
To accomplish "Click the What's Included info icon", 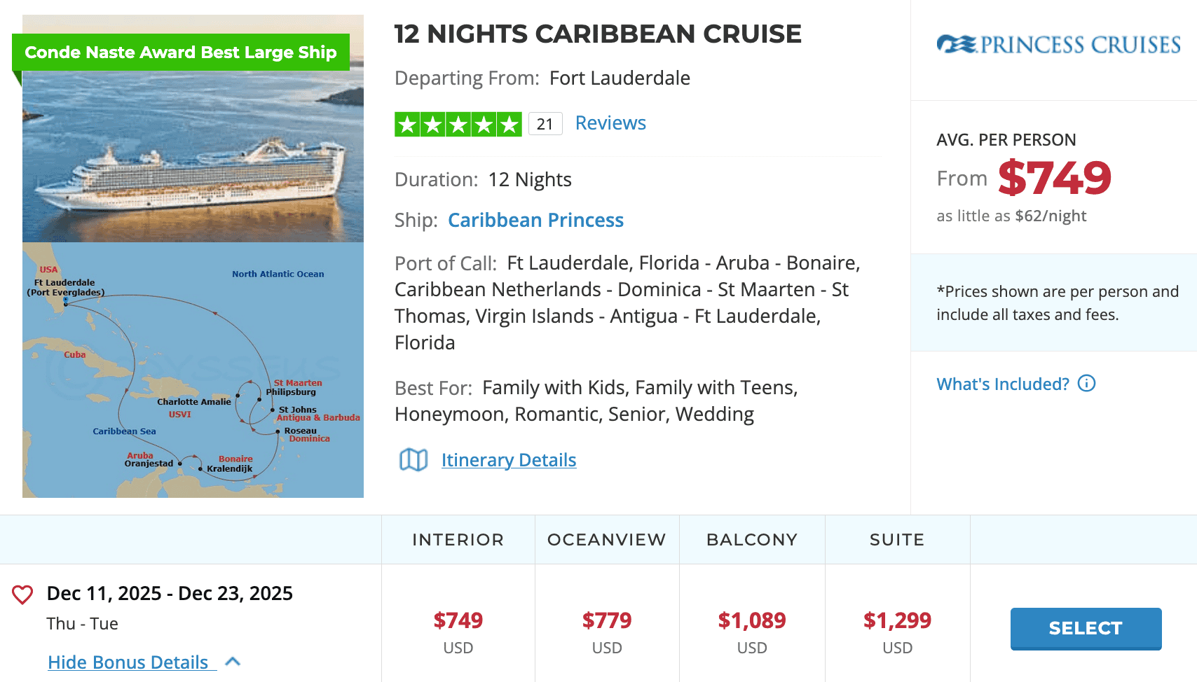I will click(1086, 384).
